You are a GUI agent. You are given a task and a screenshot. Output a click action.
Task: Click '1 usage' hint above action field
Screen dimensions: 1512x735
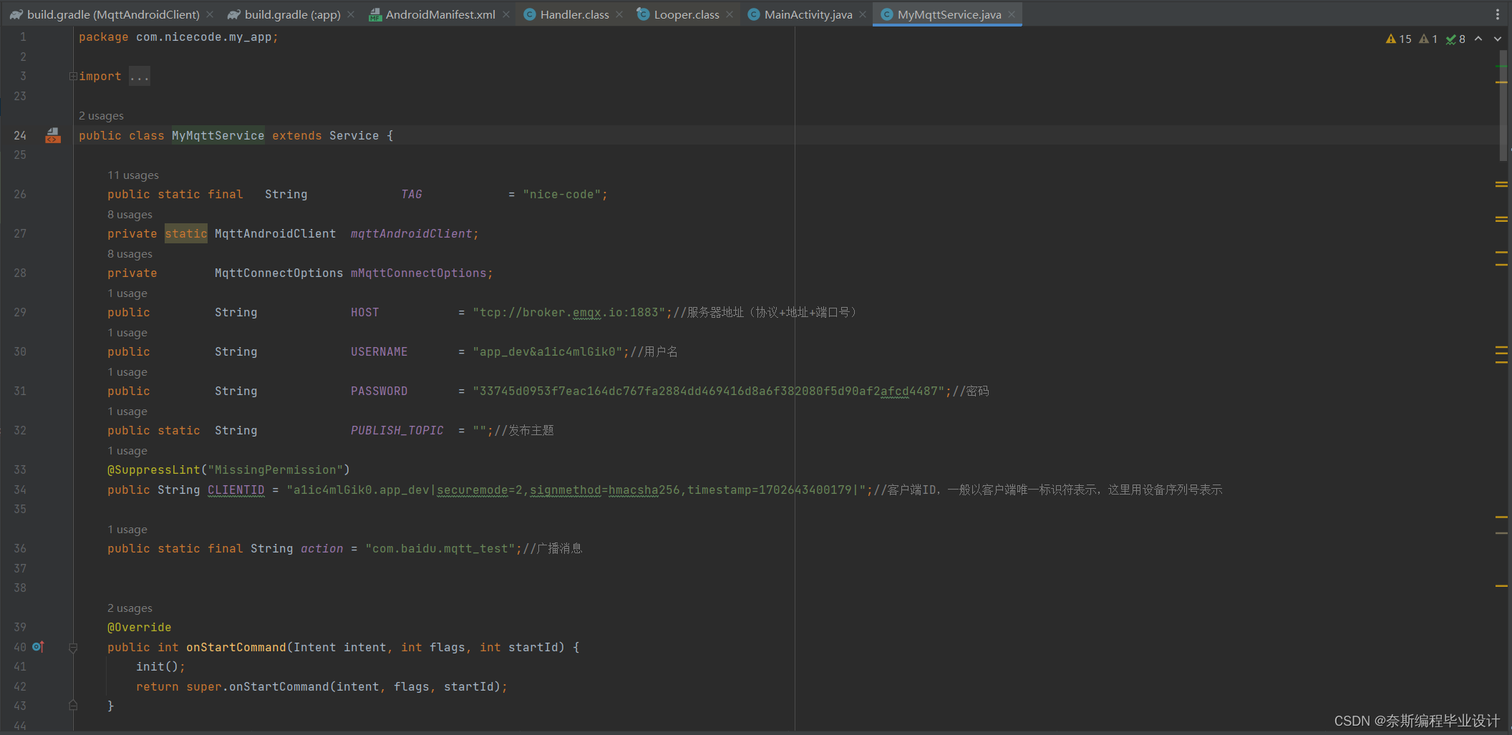pos(127,530)
